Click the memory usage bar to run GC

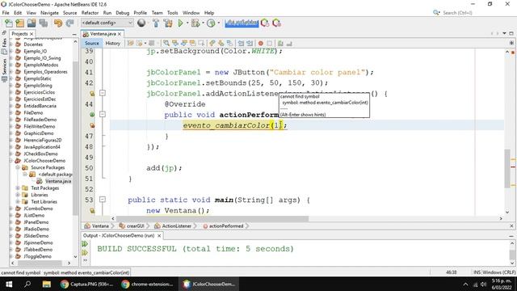242,23
